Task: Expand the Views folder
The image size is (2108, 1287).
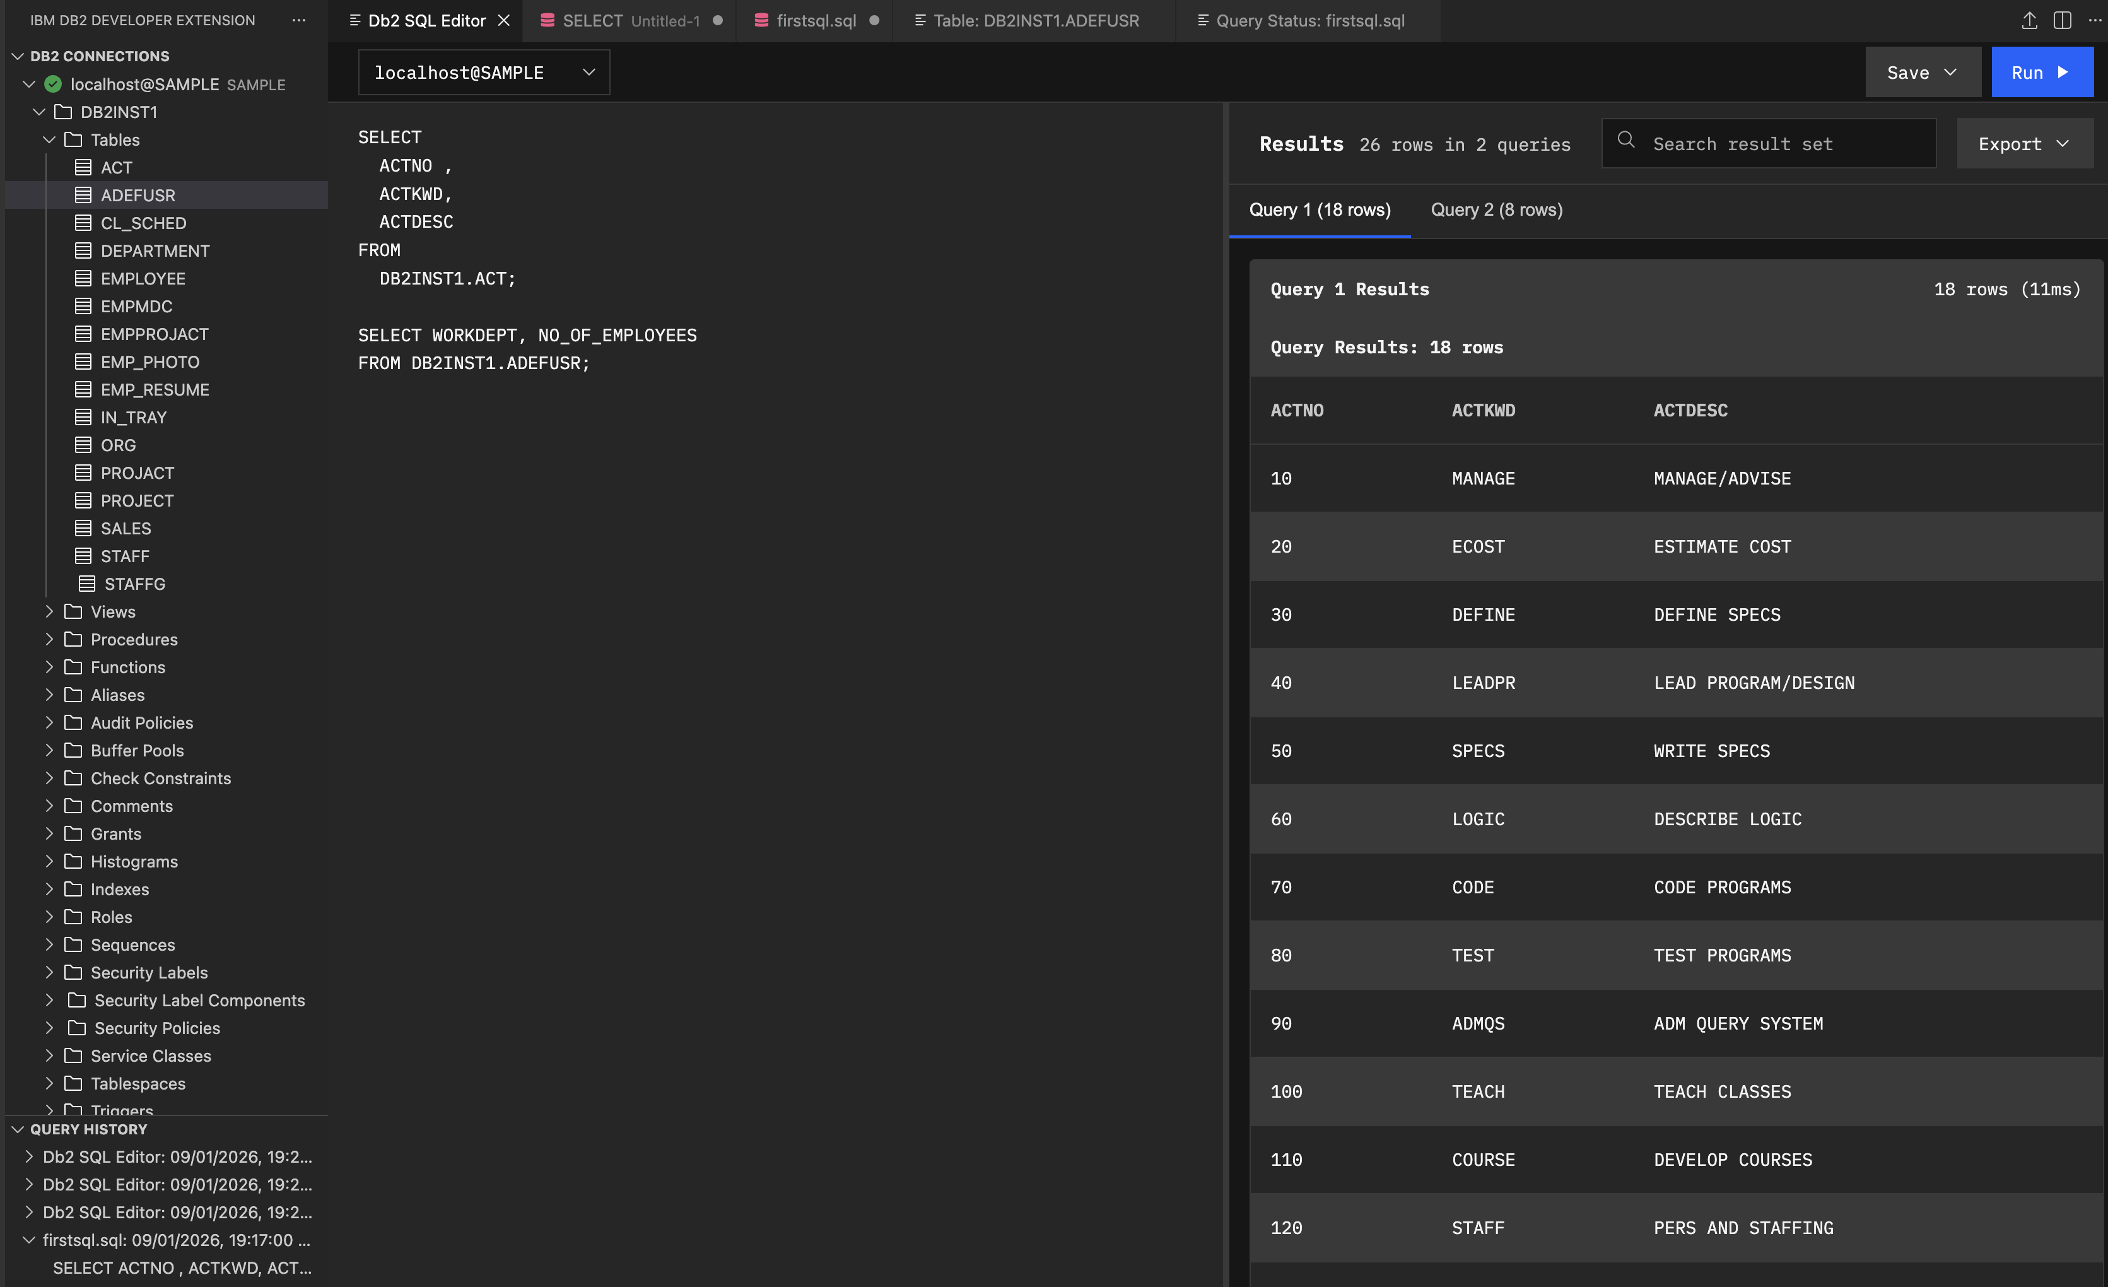Action: [x=49, y=611]
